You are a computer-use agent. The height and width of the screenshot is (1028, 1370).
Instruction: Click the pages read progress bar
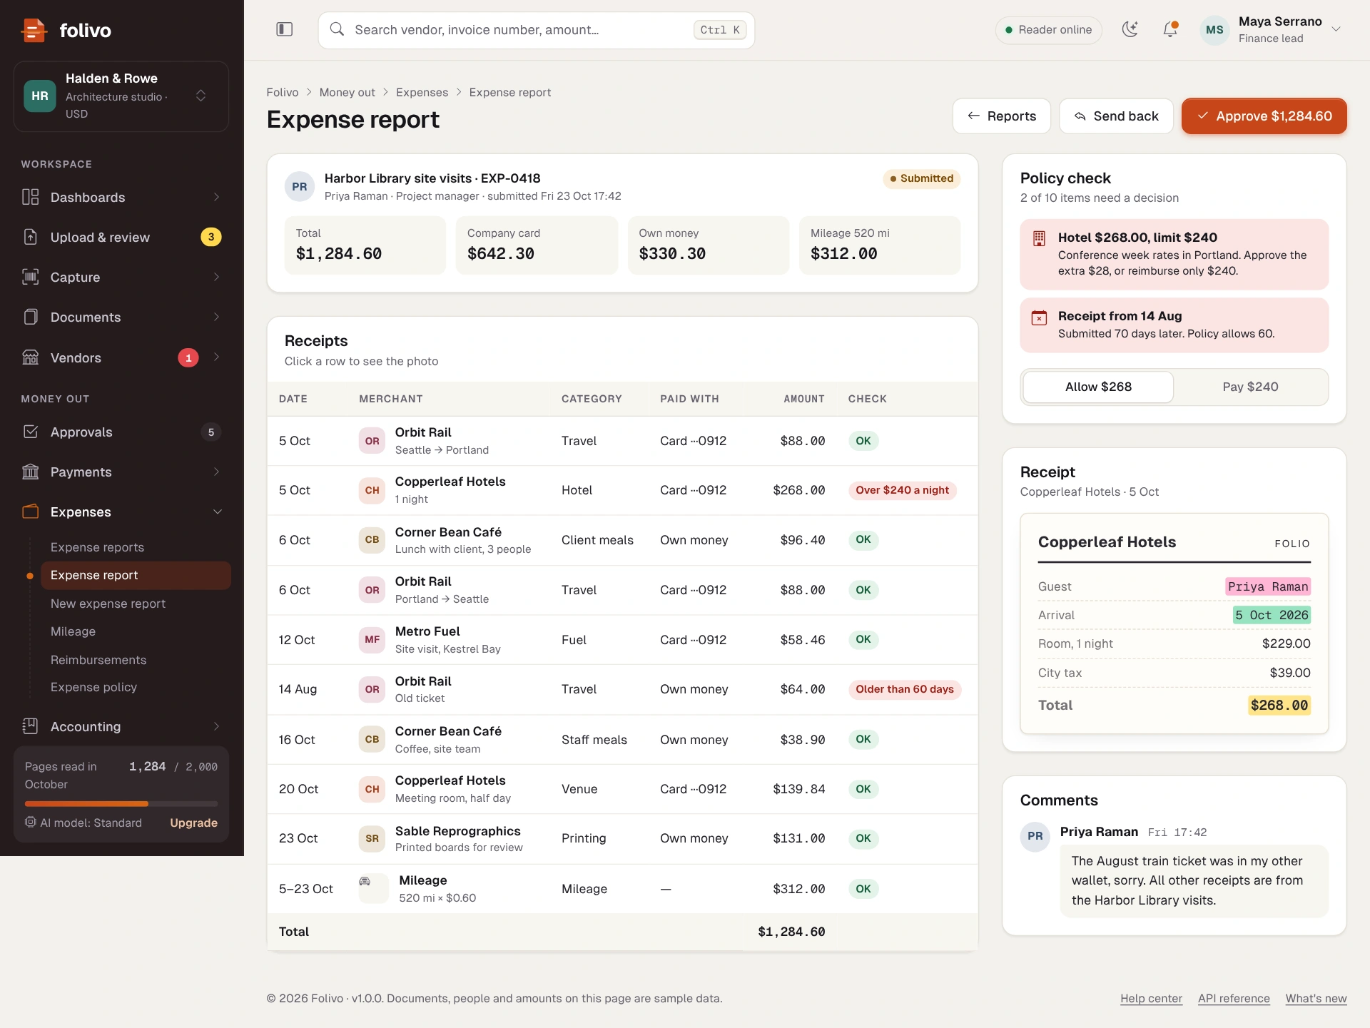[x=121, y=804]
